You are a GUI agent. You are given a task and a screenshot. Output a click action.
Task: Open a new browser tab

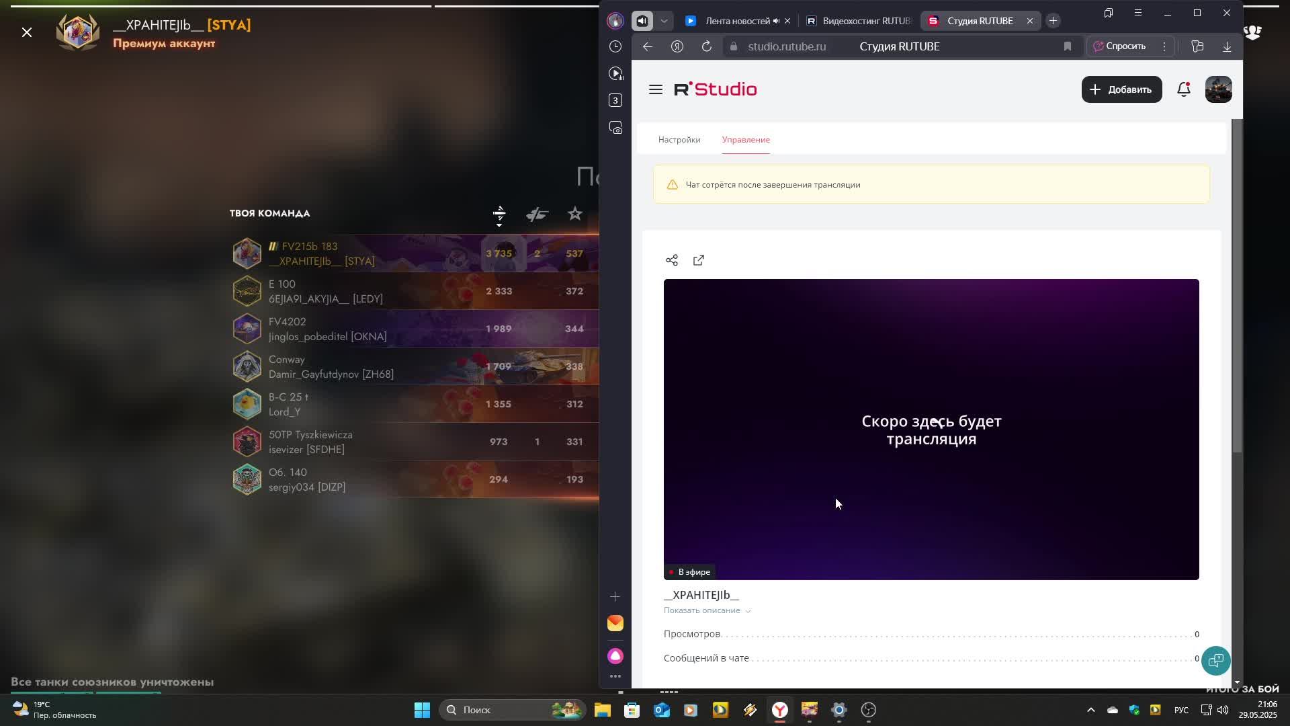click(x=1053, y=21)
